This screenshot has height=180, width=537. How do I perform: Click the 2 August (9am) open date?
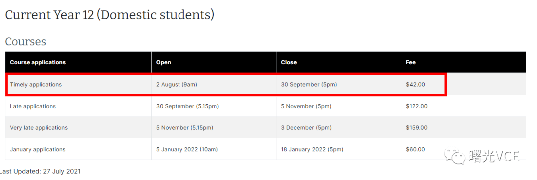coord(177,84)
